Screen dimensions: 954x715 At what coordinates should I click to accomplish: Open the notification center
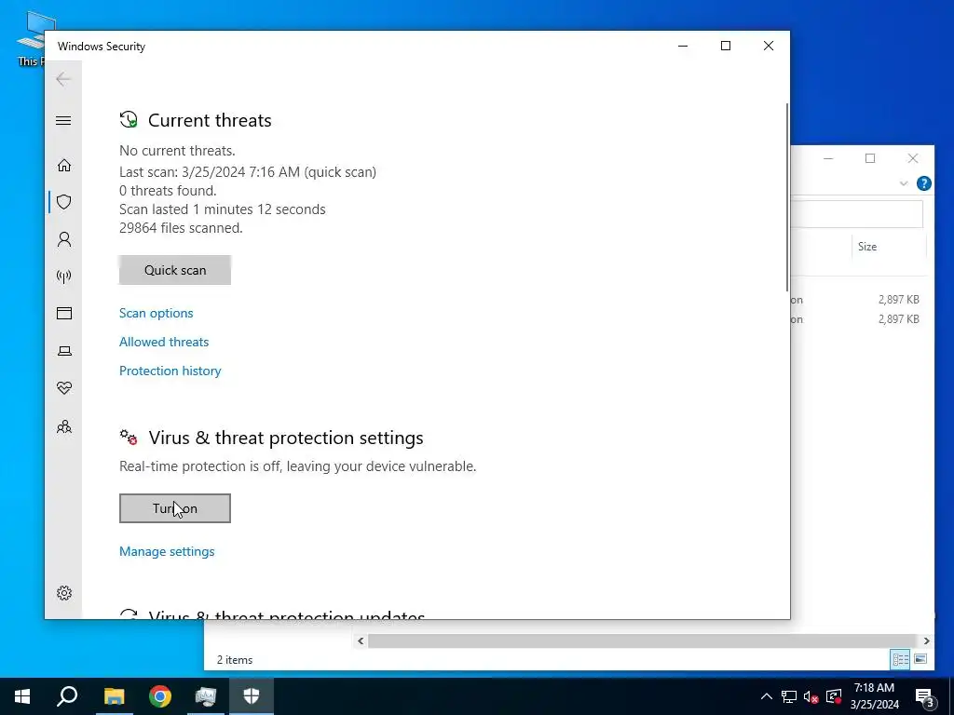925,696
